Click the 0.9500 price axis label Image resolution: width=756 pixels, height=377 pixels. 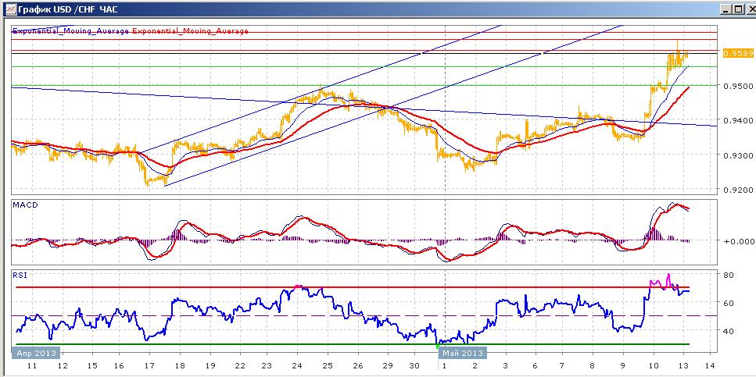click(736, 86)
